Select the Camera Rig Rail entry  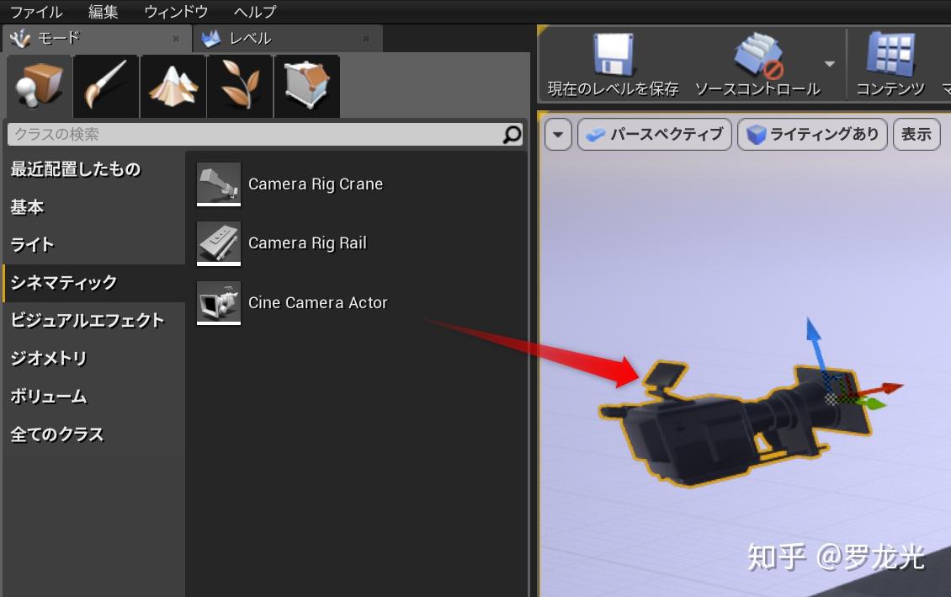[308, 243]
